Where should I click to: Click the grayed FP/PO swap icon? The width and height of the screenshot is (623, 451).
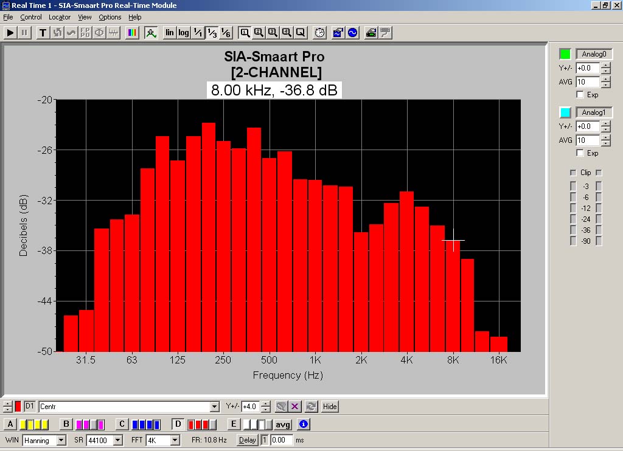point(85,33)
